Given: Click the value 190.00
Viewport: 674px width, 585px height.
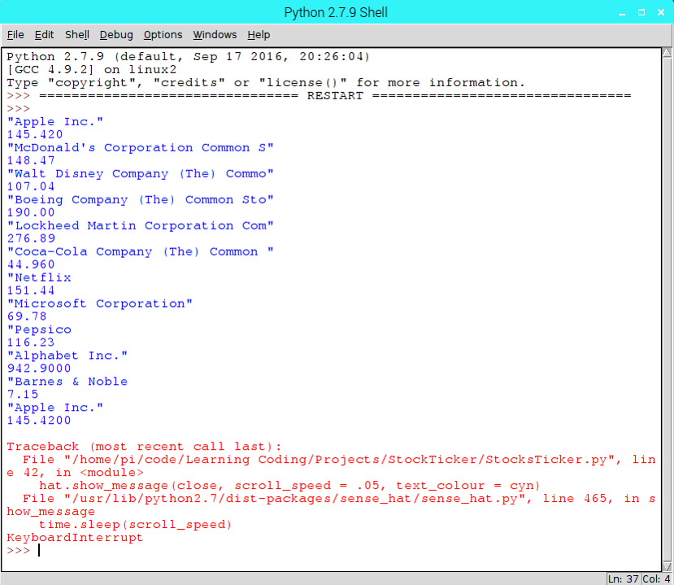Looking at the screenshot, I should point(31,212).
